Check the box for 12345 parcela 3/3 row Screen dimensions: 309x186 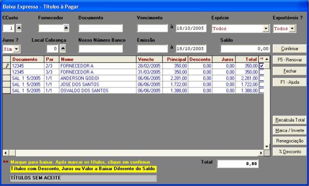coord(262,72)
